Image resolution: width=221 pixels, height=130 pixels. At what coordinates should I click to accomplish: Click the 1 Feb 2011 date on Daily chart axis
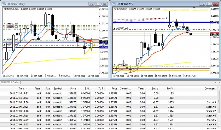tap(50, 76)
